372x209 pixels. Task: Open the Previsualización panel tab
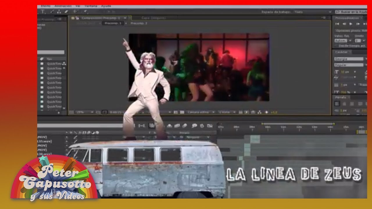click(x=347, y=18)
